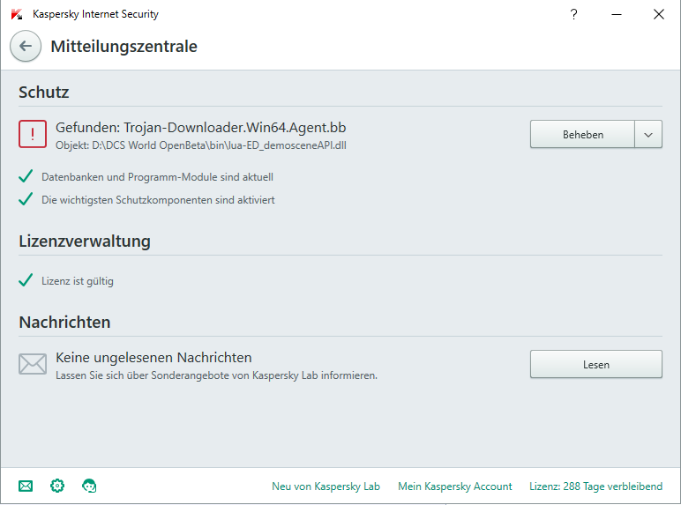Click checkmark next to Datenbanken sind aktuell

click(26, 176)
